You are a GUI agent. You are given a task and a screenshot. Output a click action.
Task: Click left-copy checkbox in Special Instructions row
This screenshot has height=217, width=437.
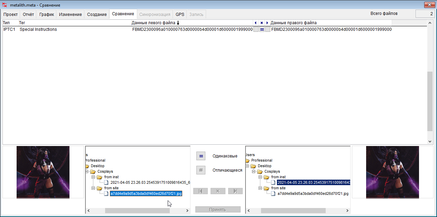coord(256,29)
